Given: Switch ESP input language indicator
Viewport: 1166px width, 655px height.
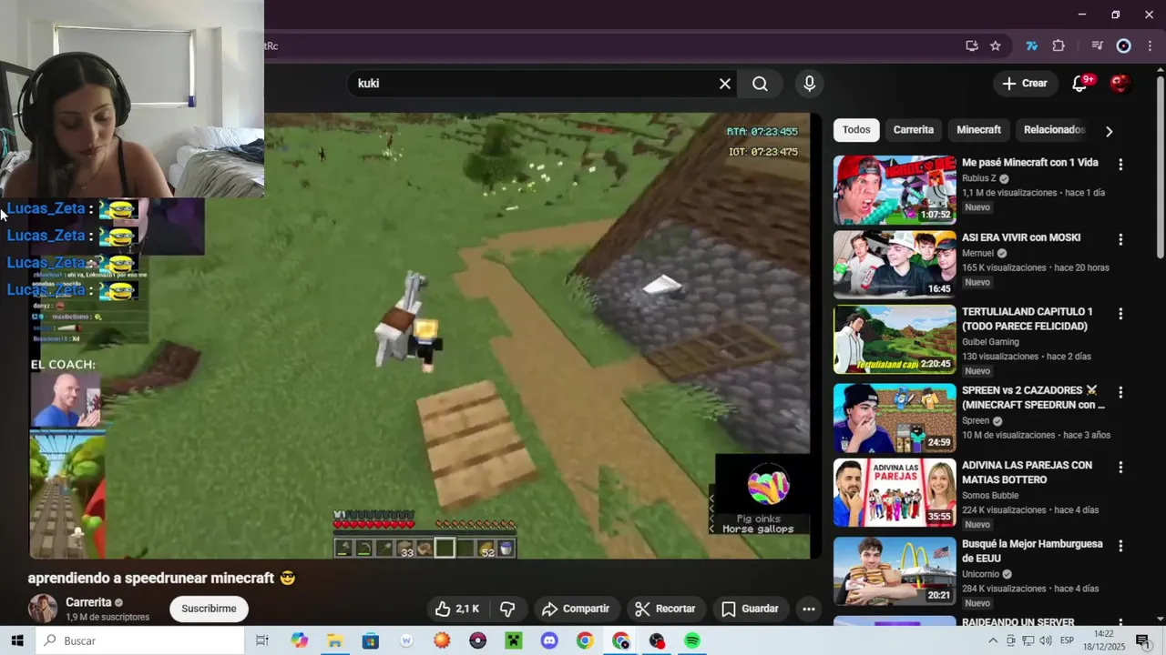Looking at the screenshot, I should (1067, 640).
